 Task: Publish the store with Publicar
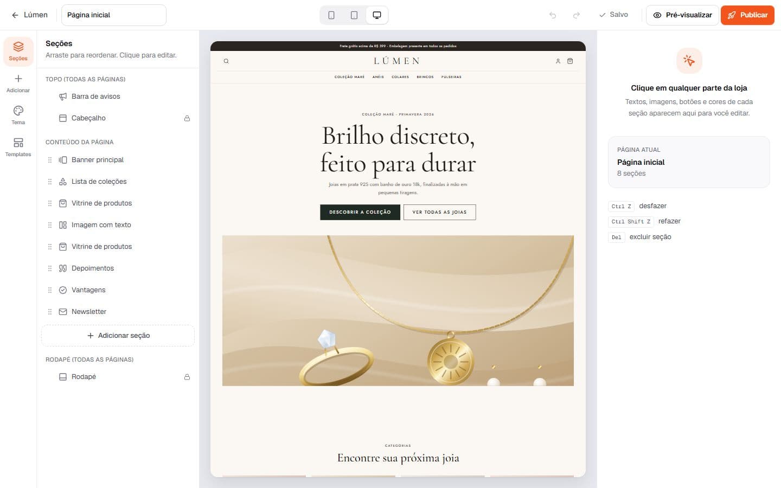pos(747,15)
